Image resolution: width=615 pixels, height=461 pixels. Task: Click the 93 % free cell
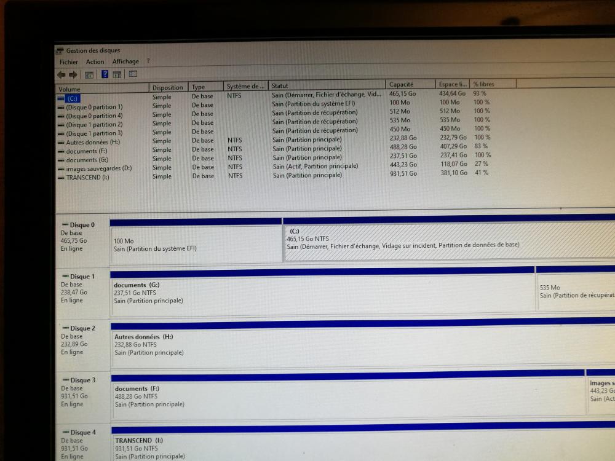point(480,93)
